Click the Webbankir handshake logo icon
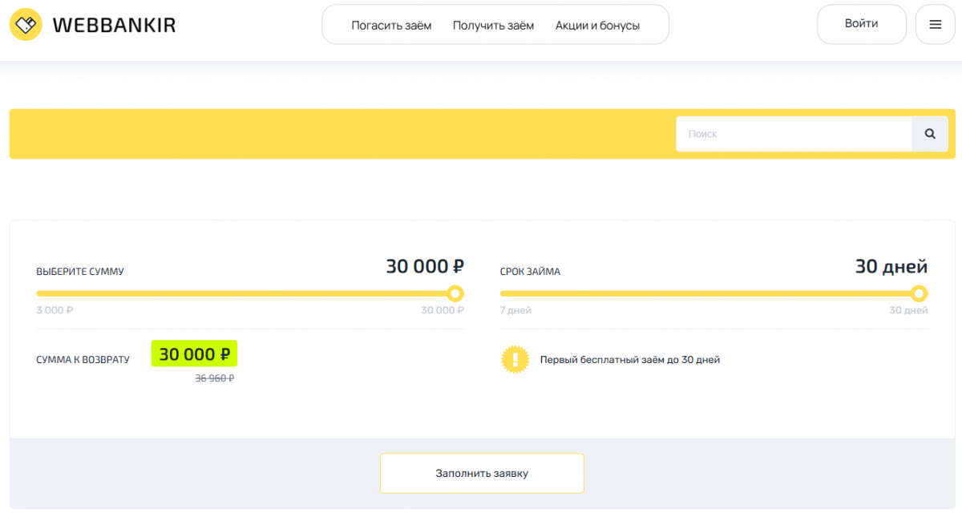 (26, 25)
